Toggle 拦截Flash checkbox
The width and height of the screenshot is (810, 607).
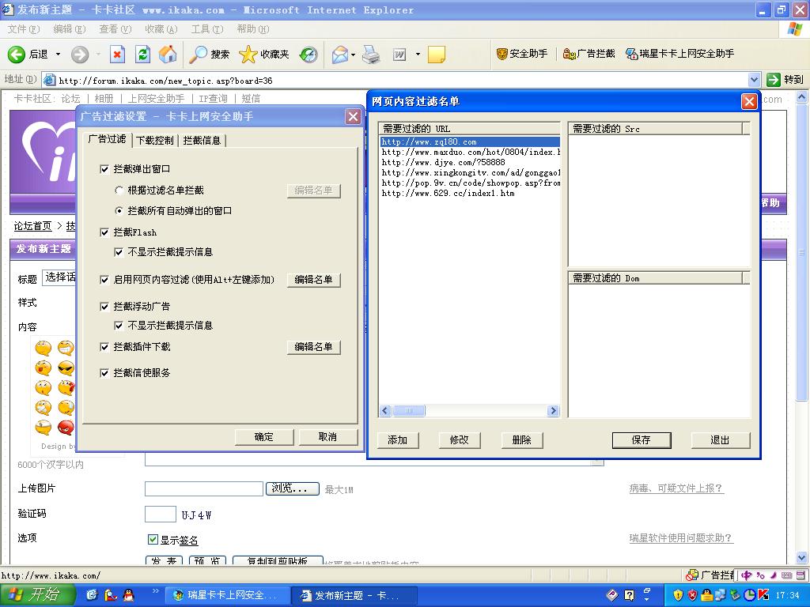point(104,232)
